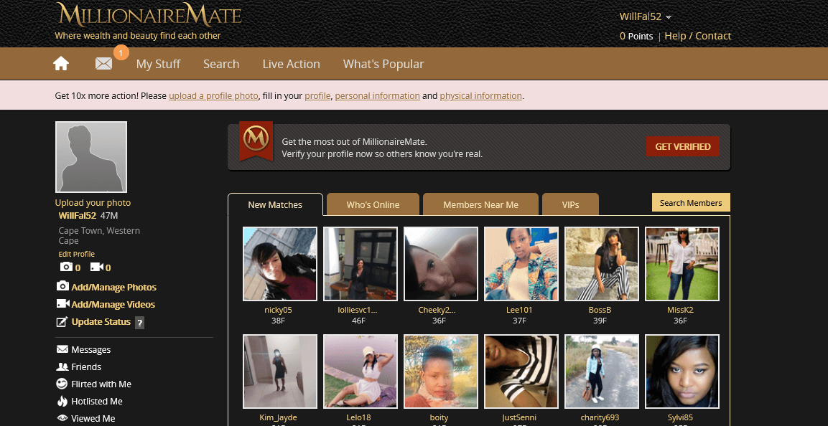Open the Messages sidebar link

(x=90, y=349)
